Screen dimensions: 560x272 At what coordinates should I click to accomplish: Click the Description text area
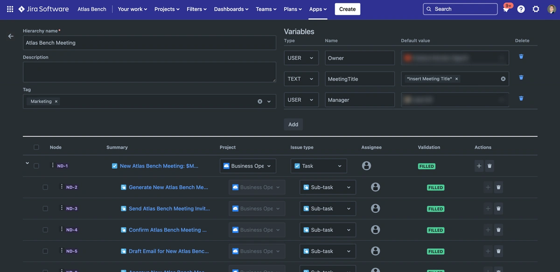pos(149,72)
